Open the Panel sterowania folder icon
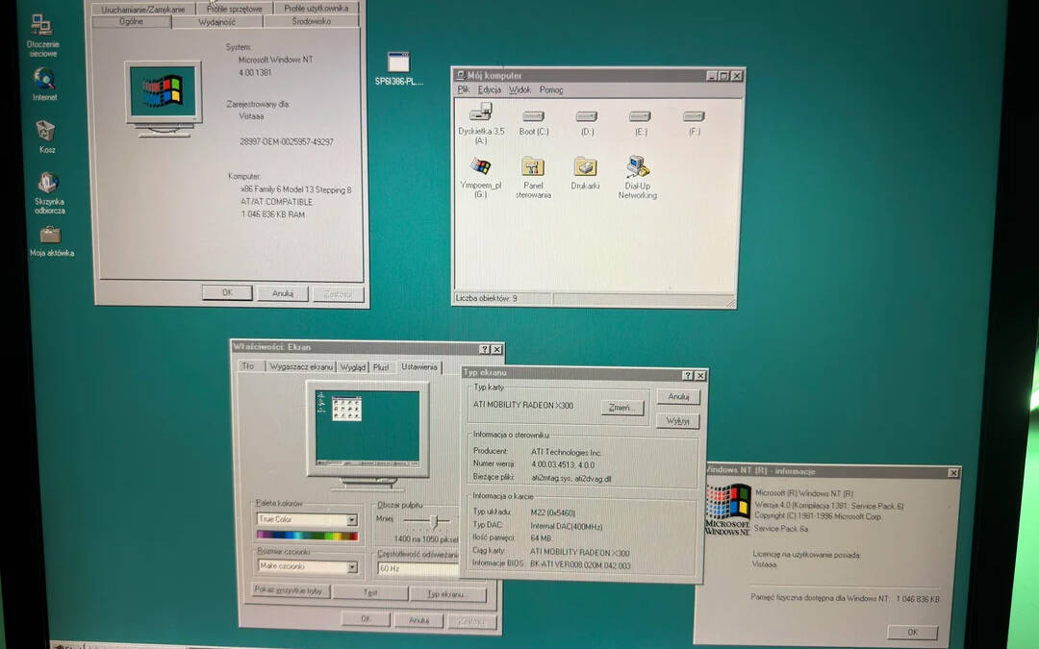Image resolution: width=1039 pixels, height=649 pixels. (x=533, y=177)
